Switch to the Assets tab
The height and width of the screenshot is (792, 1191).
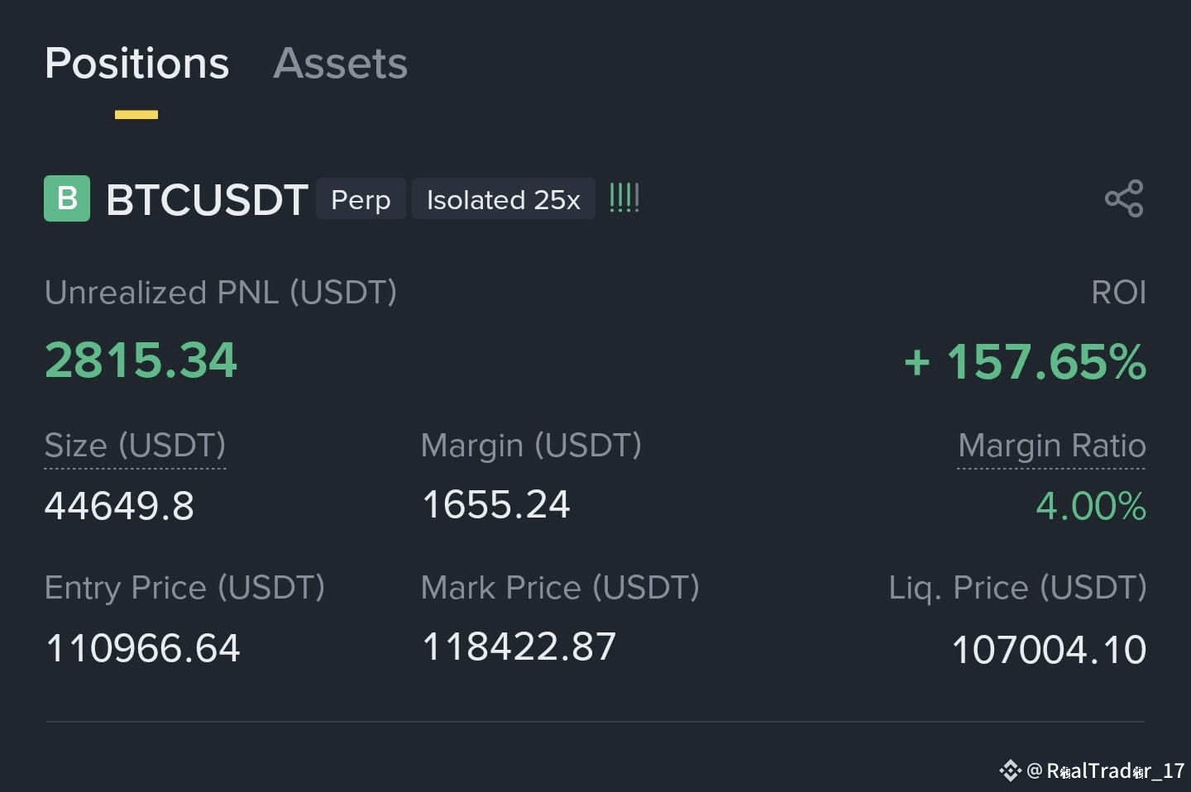coord(340,63)
